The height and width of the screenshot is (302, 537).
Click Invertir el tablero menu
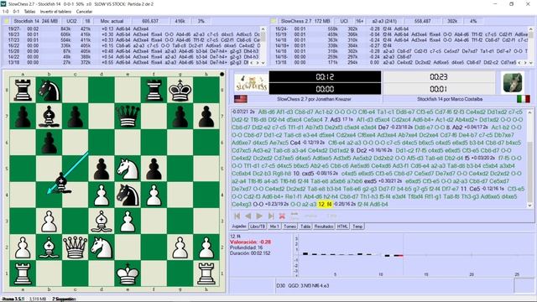(55, 11)
